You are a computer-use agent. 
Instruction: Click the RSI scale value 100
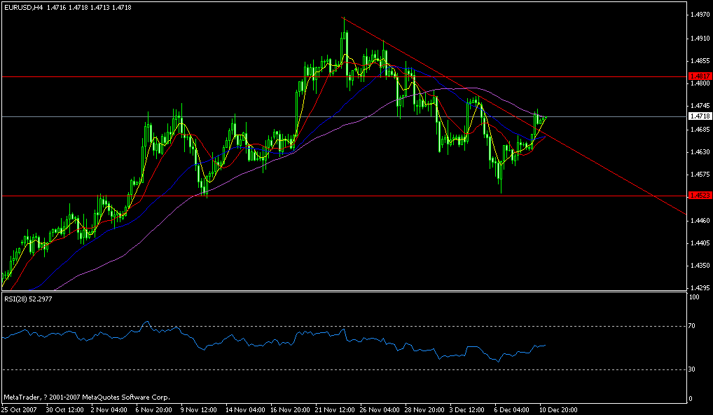(694, 297)
